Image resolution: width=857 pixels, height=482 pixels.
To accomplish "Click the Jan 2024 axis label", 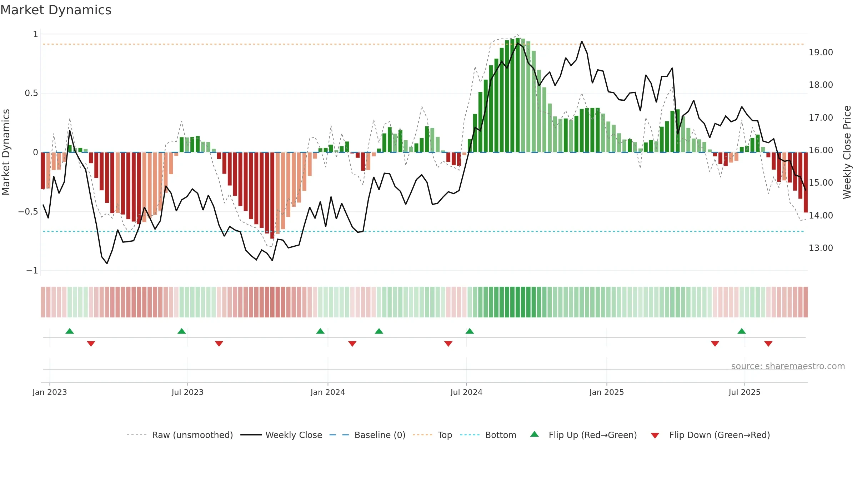I will coord(328,392).
